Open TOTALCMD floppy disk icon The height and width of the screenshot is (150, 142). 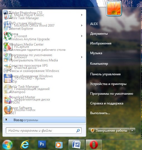pos(8,78)
